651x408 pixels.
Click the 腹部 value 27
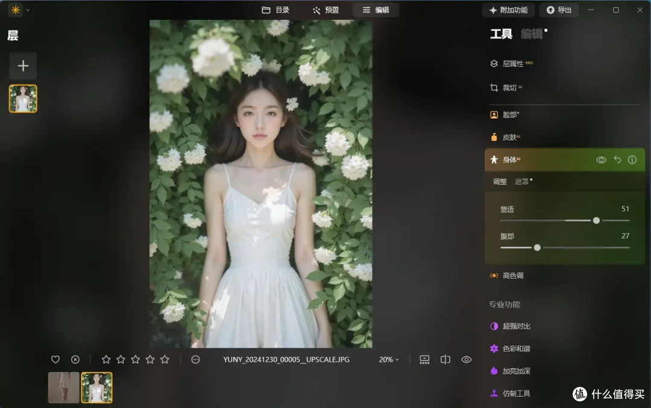pyautogui.click(x=625, y=235)
